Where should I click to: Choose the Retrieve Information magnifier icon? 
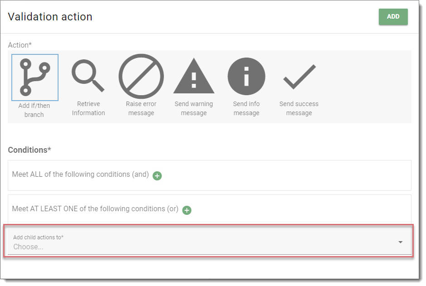tap(88, 76)
